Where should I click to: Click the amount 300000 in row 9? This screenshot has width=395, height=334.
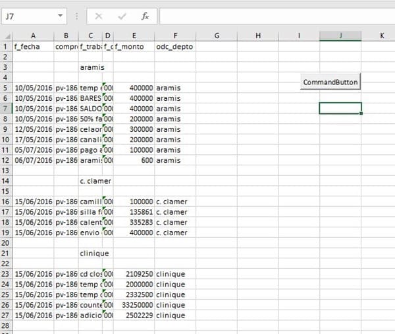point(134,129)
